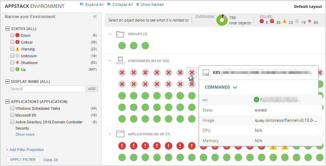Click the first green Groups status icon

pos(122,46)
